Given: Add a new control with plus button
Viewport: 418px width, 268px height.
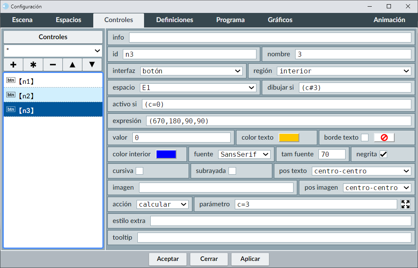Looking at the screenshot, I should pyautogui.click(x=13, y=65).
